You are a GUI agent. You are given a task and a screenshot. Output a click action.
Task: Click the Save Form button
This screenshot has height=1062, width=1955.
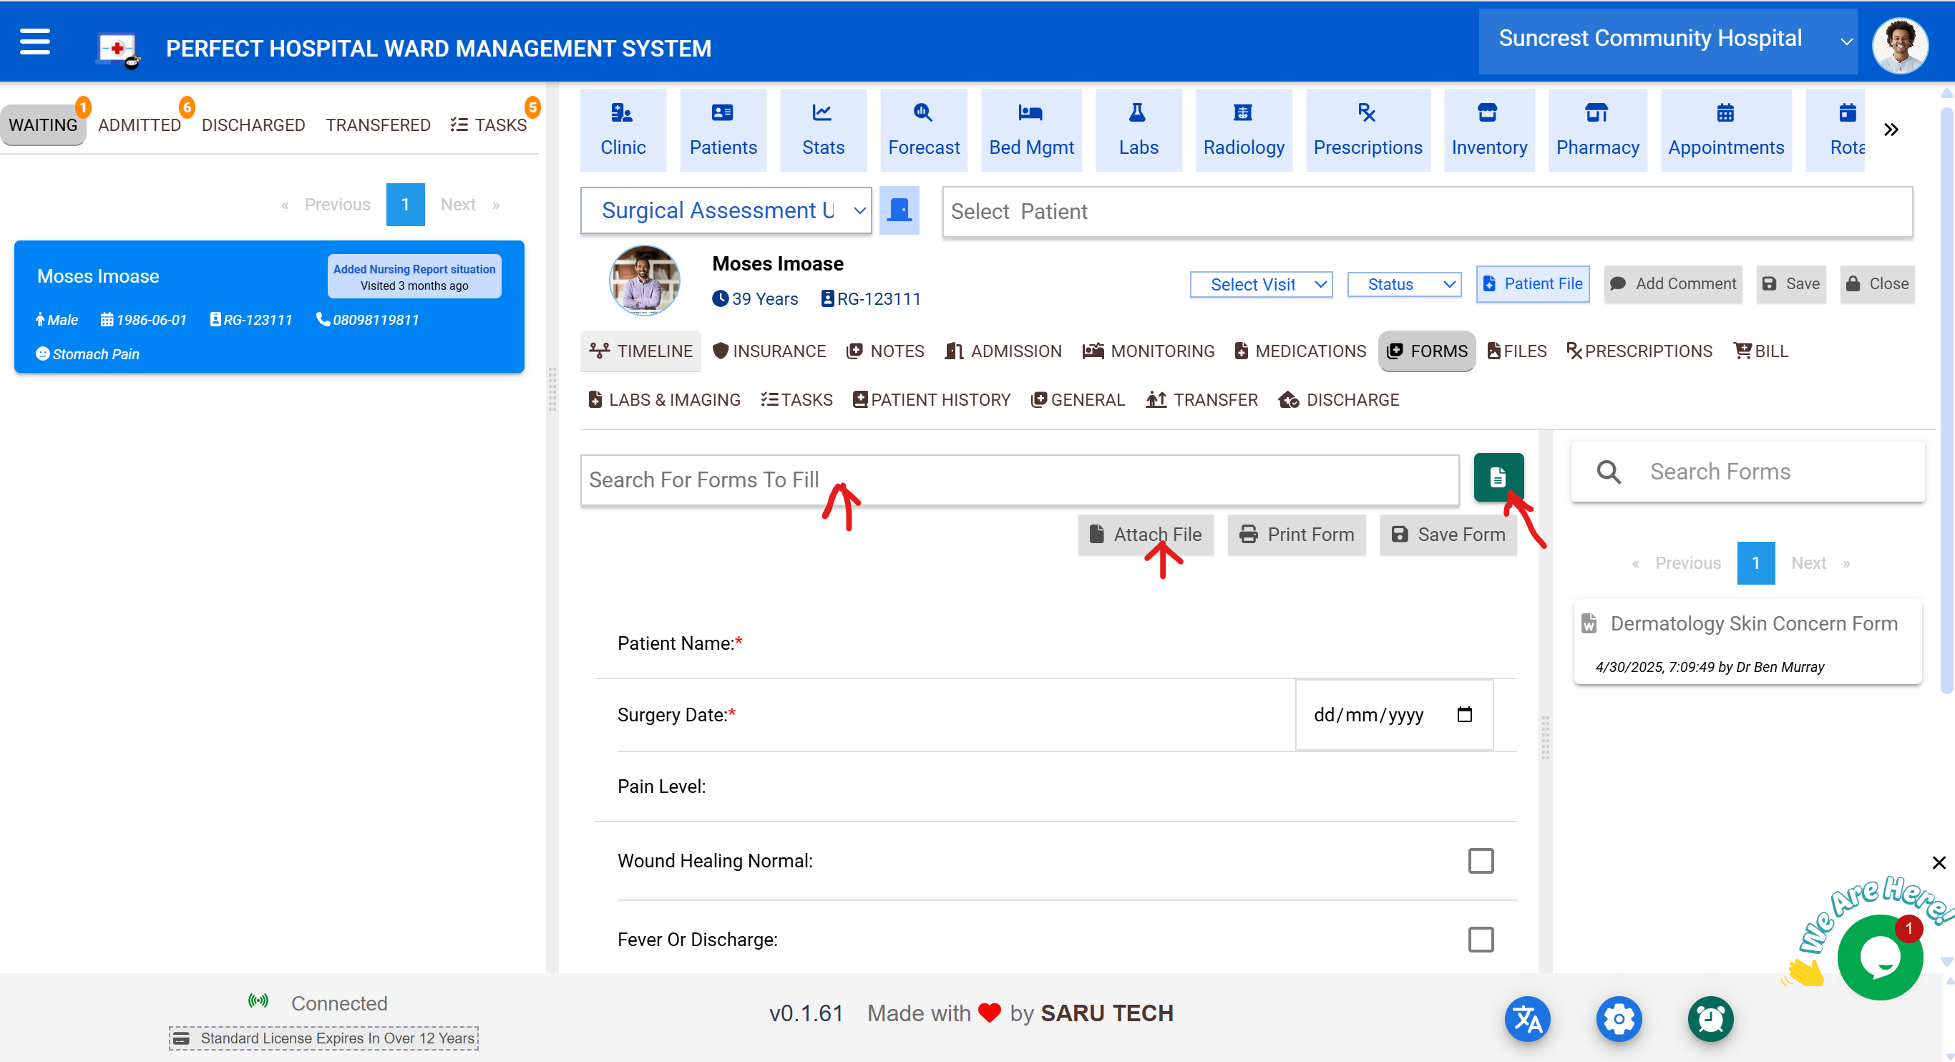pyautogui.click(x=1448, y=535)
